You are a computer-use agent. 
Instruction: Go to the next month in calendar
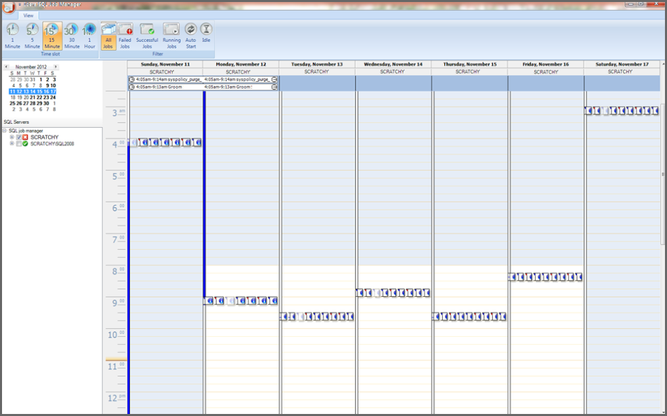point(56,66)
